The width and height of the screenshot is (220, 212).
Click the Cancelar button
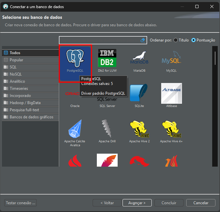(201, 203)
